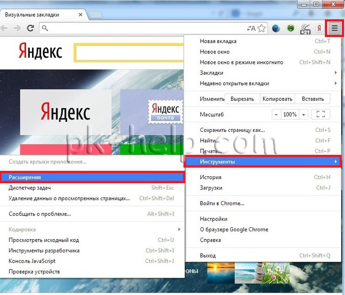Viewport: 345px width, 295px height.
Task: Select Сохранить страницу как... menu item
Action: pos(263,130)
